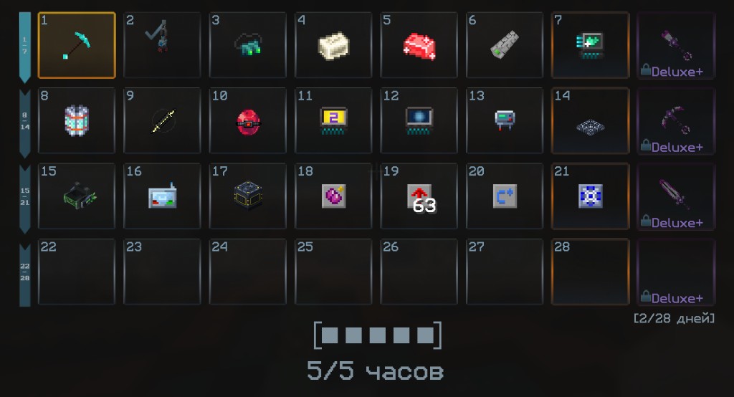
Task: Select the blue snowflake tile in slot 21
Action: 591,196
